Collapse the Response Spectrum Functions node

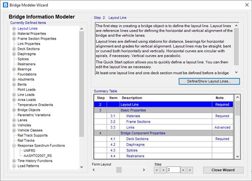[x=14, y=146]
